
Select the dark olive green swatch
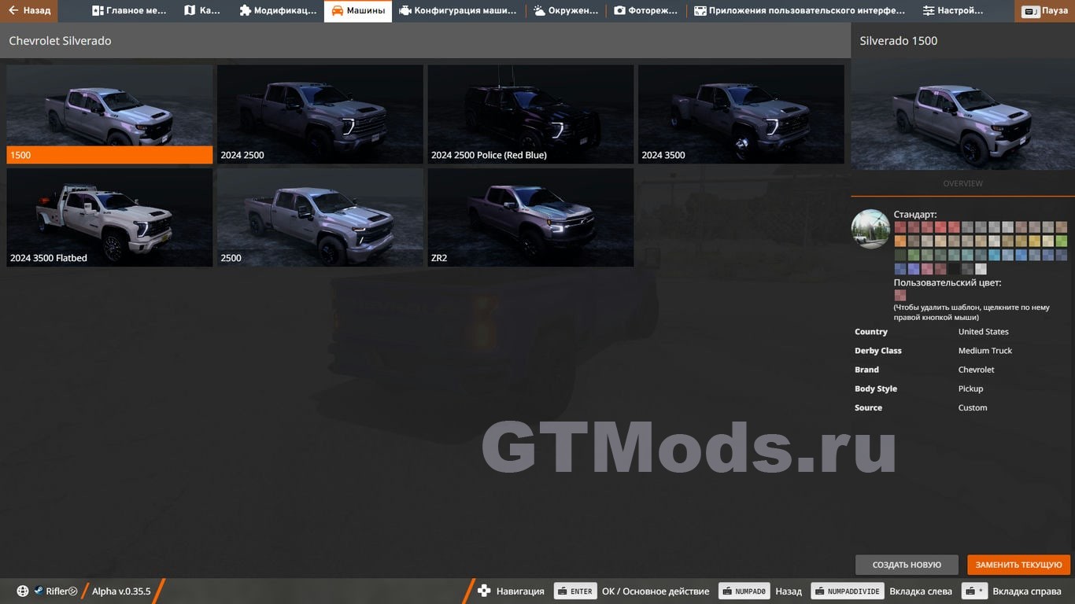(900, 255)
